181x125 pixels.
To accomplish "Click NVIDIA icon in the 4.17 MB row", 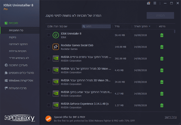I will (56, 94).
